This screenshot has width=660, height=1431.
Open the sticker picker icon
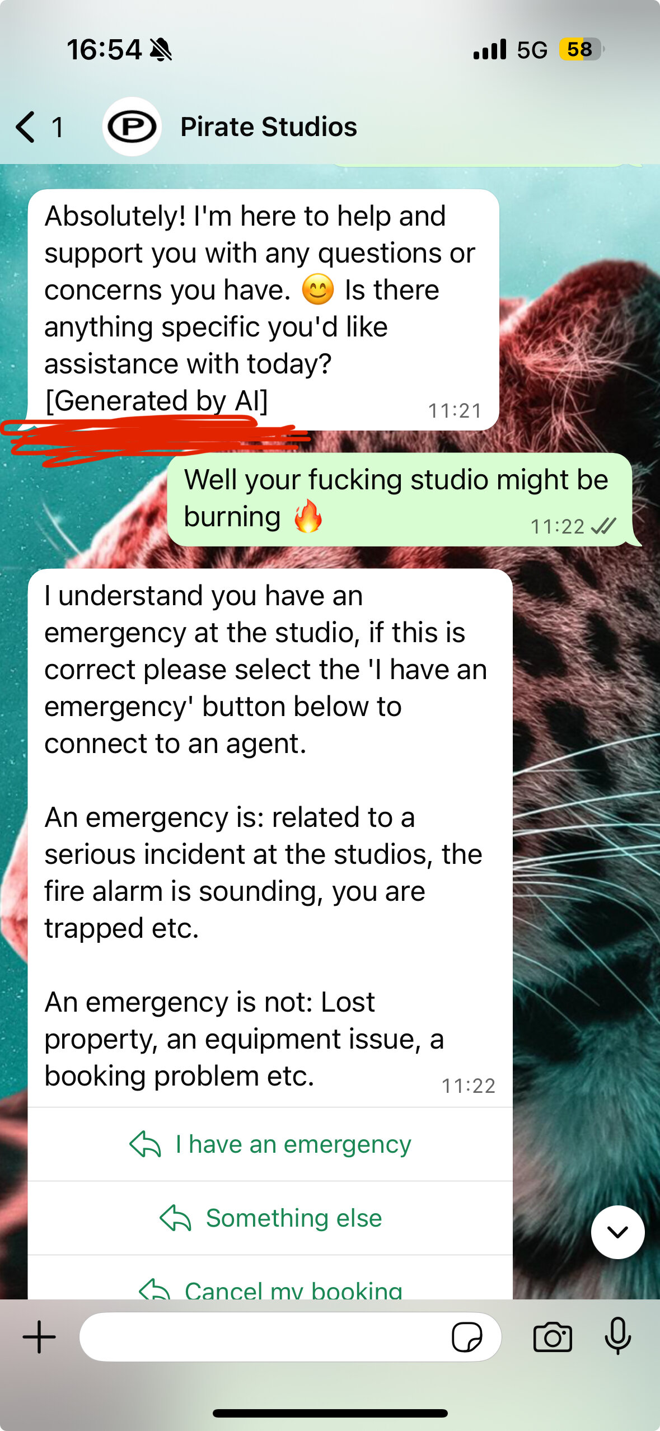tap(467, 1337)
